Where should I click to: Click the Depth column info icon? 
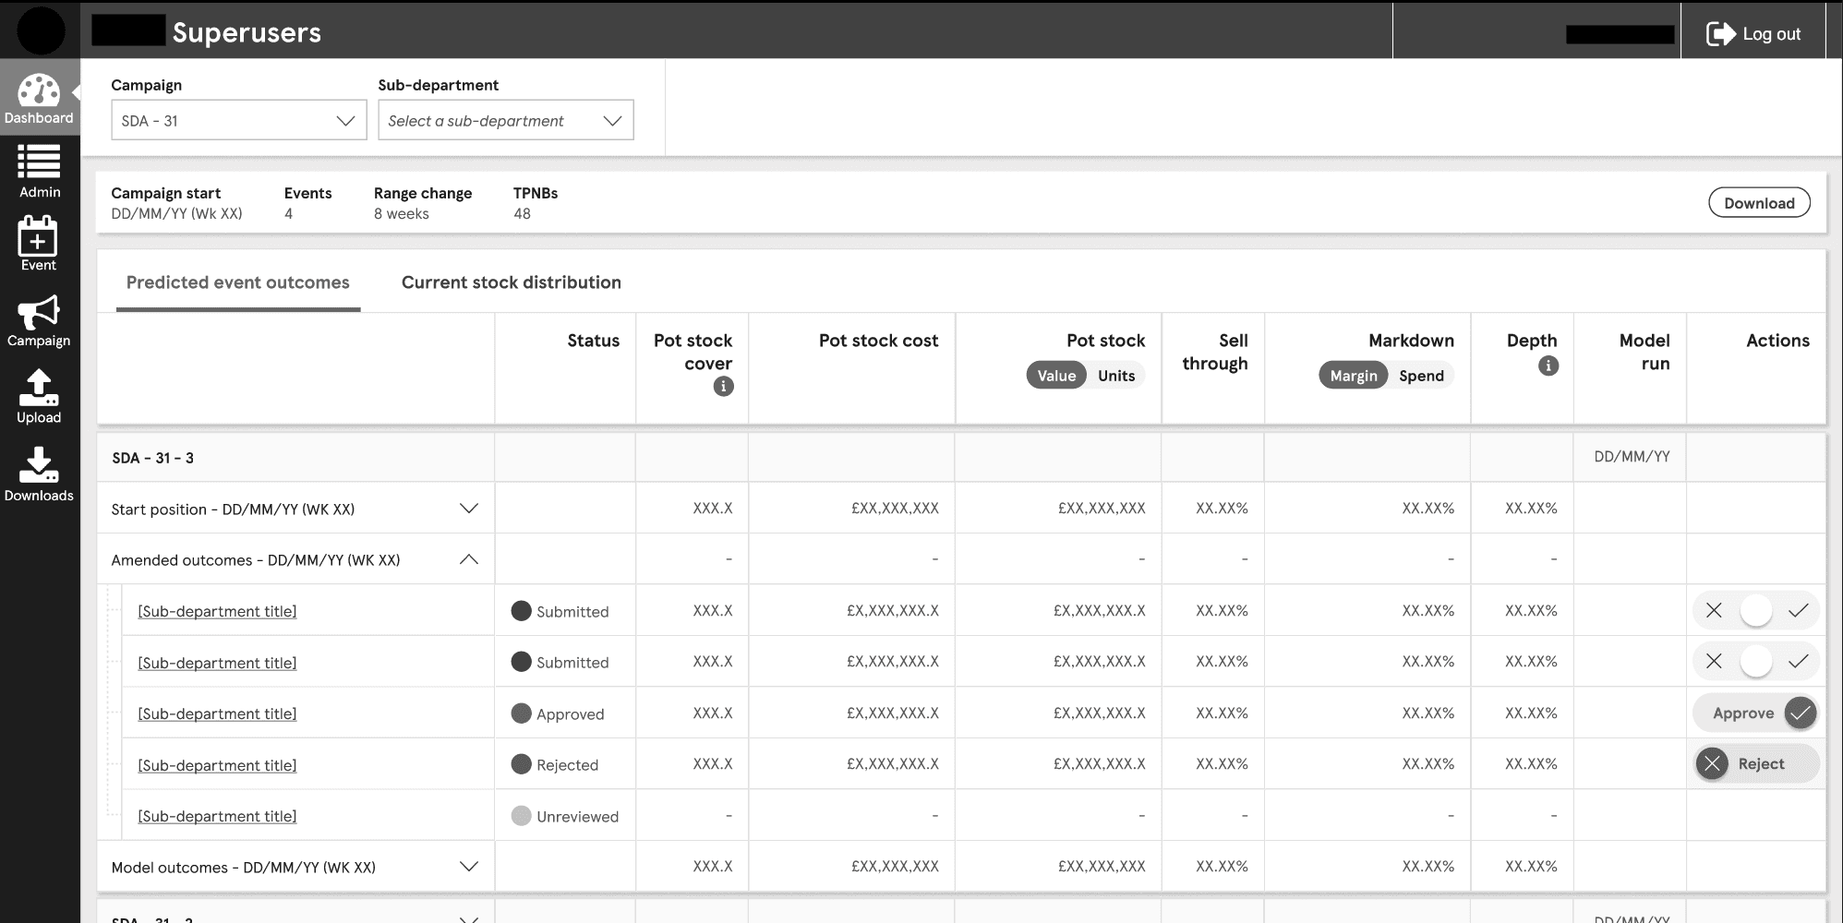(1548, 366)
